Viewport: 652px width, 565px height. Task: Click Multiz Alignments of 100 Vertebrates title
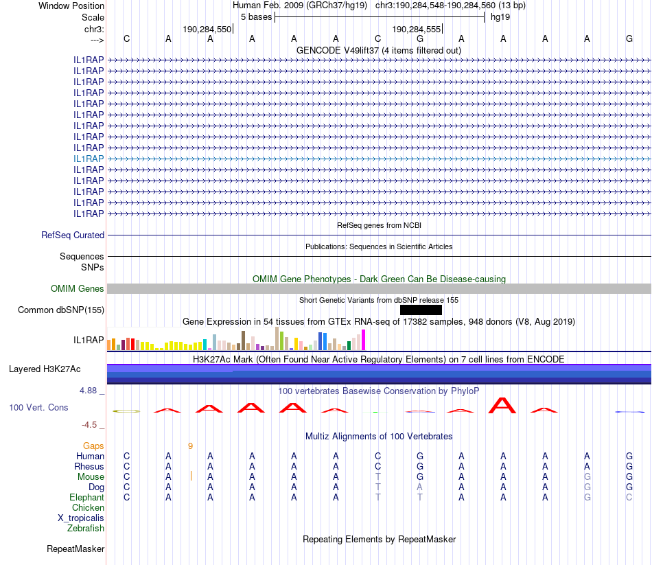coord(379,437)
